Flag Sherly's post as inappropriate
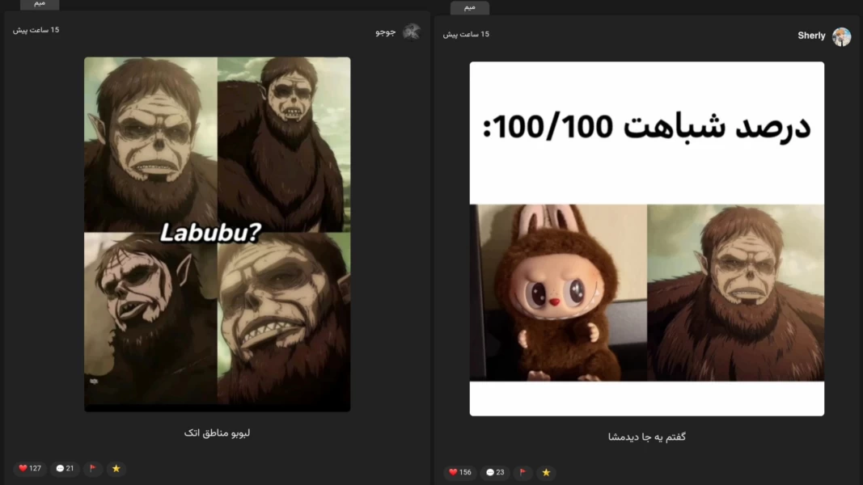 522,472
